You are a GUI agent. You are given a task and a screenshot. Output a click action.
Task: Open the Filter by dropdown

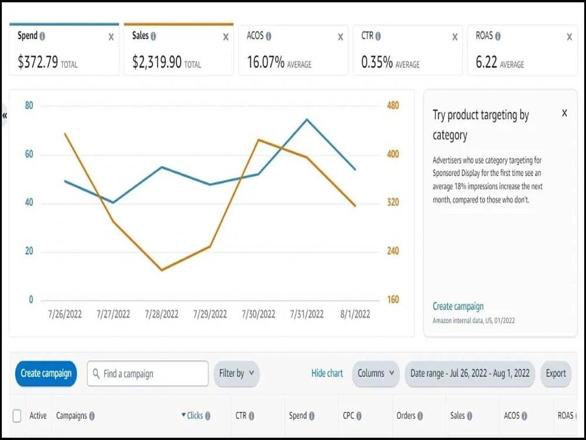236,373
